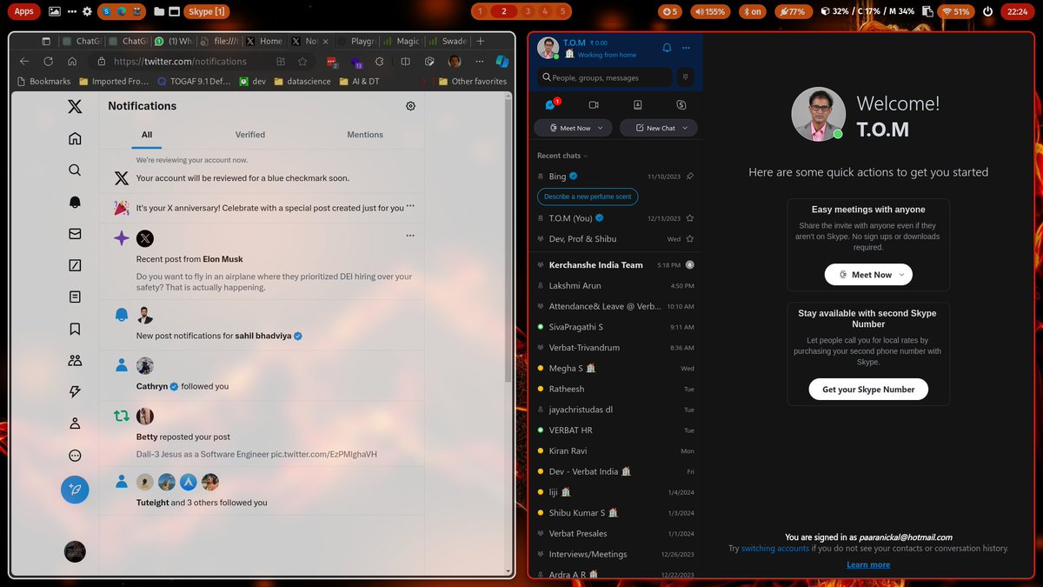Bookmark this page with the star icon
The image size is (1043, 587).
[x=302, y=62]
